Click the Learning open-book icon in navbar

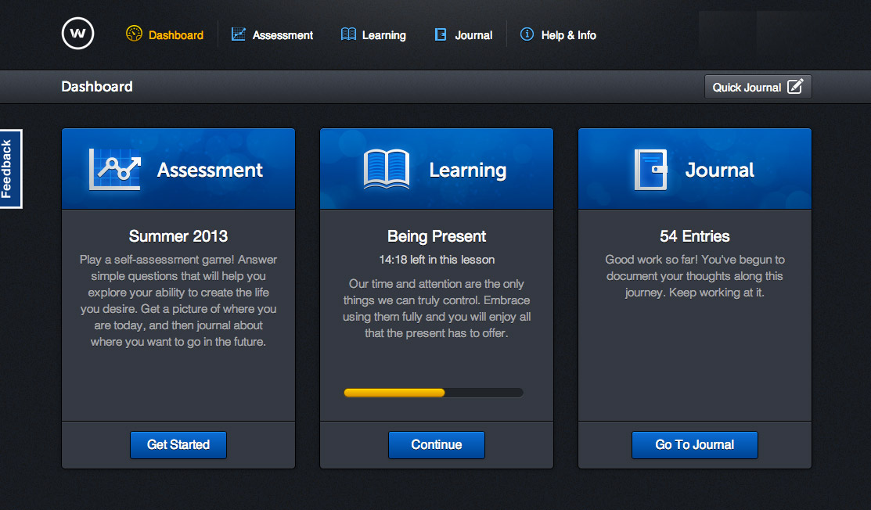348,34
